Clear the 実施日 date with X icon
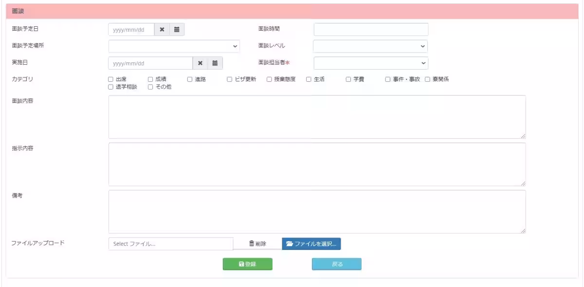 pyautogui.click(x=200, y=63)
